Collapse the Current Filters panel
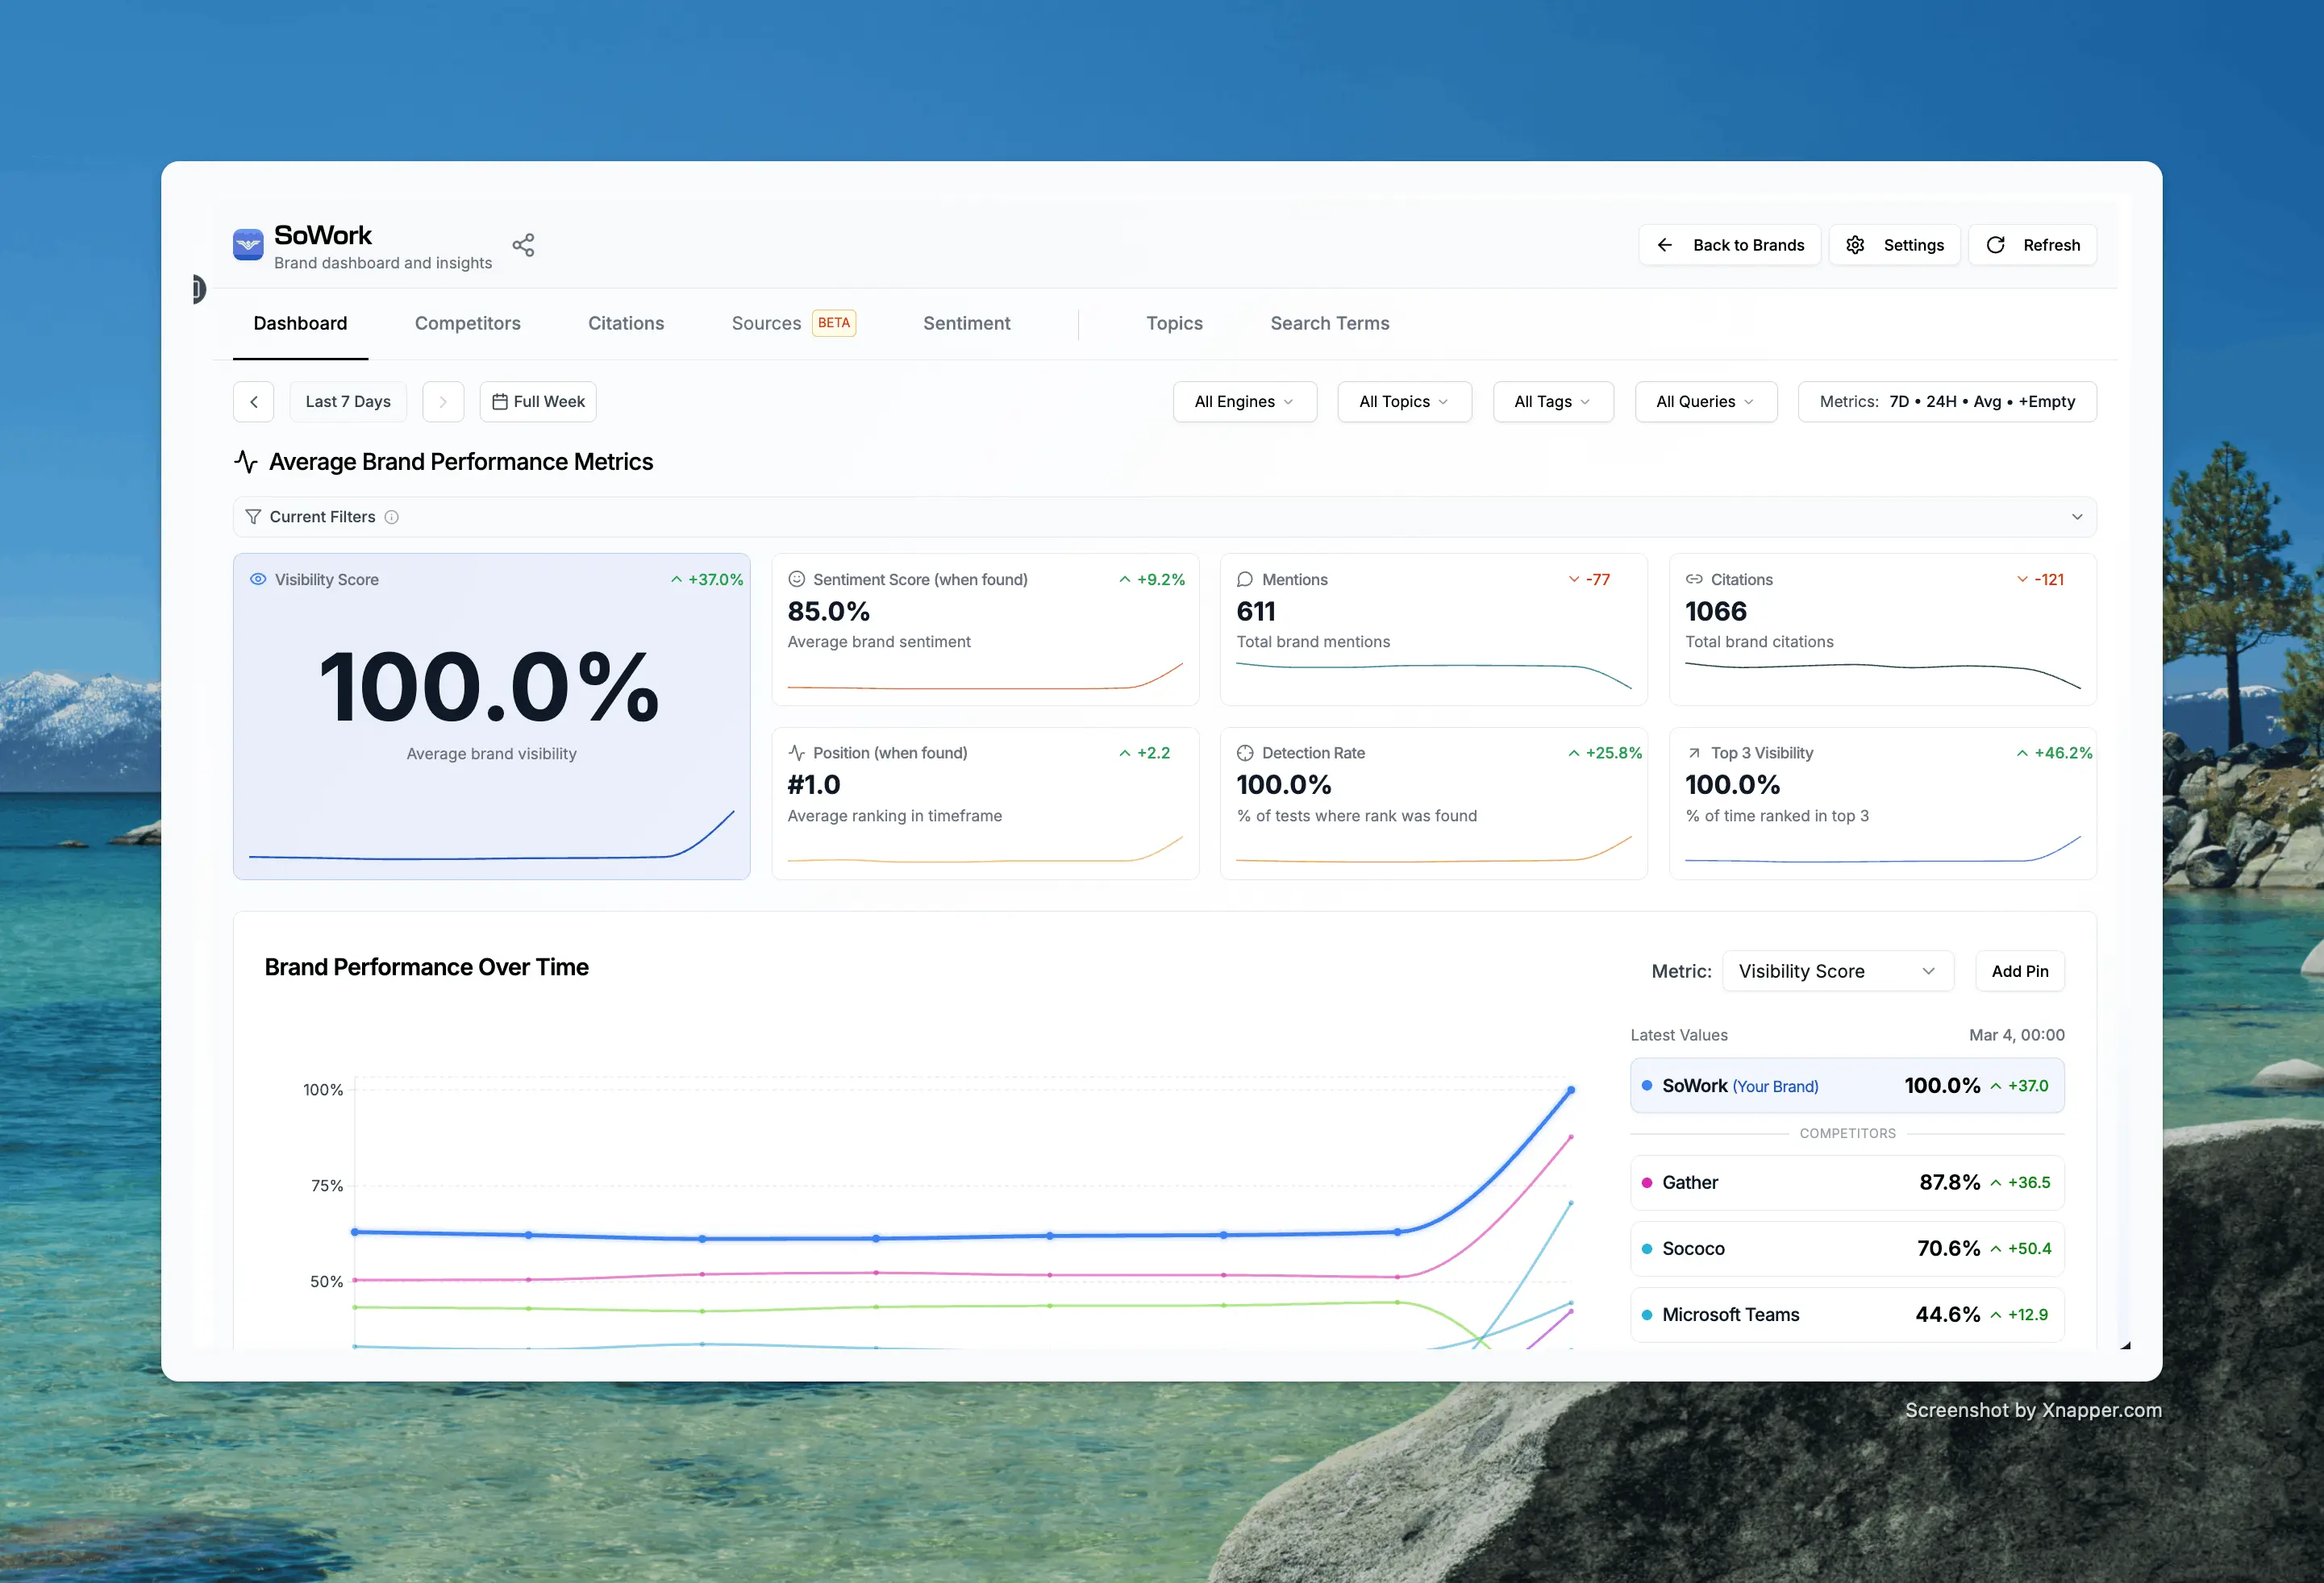This screenshot has height=1583, width=2324. tap(2078, 517)
